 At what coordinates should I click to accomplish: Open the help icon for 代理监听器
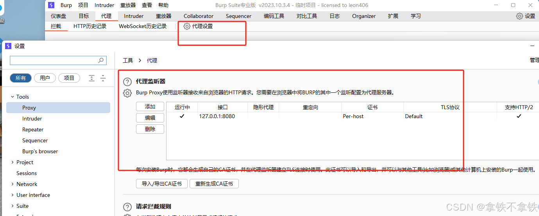point(127,82)
